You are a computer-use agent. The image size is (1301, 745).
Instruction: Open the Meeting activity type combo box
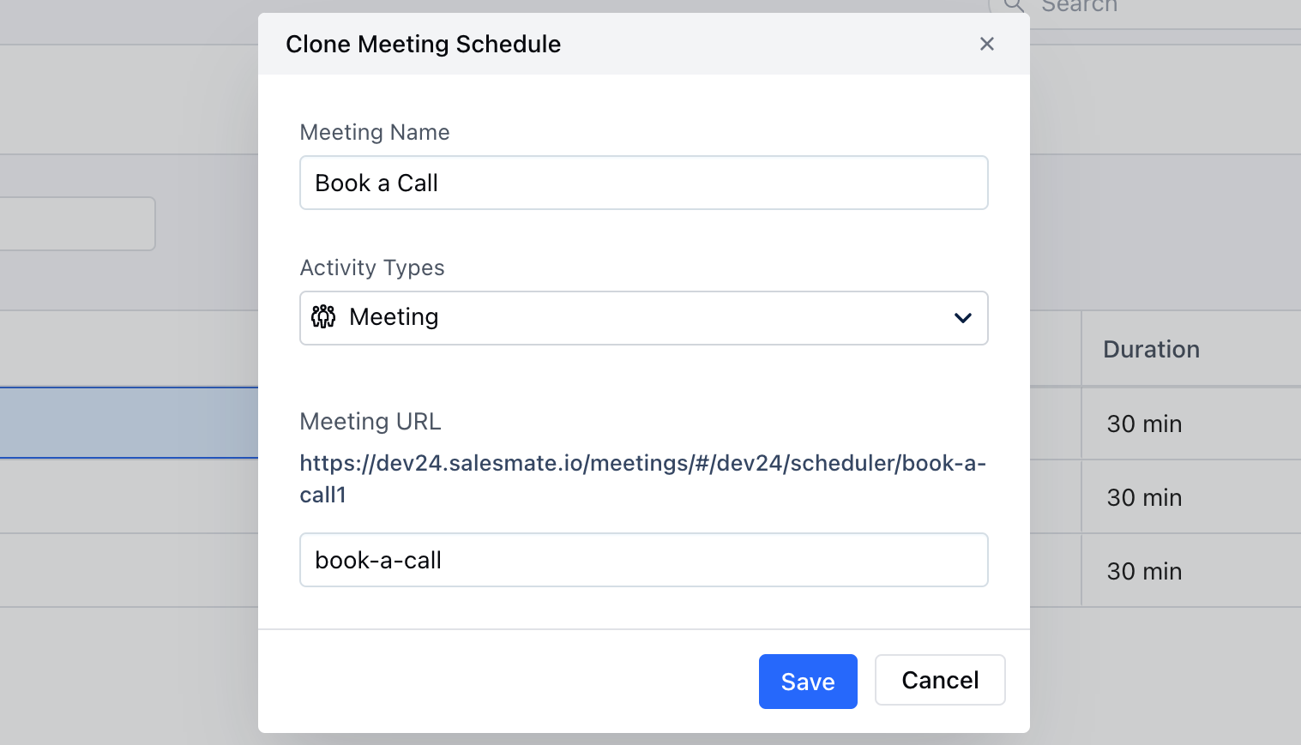644,318
